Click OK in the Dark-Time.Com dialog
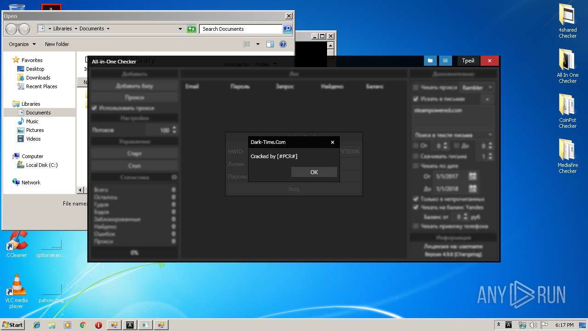Viewport: 588px width, 331px height. tap(314, 172)
